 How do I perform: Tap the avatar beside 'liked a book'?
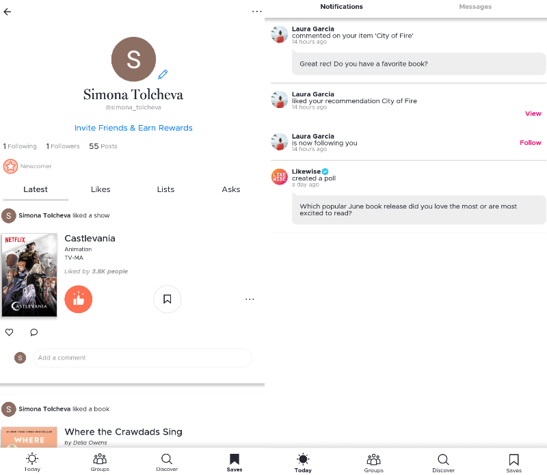click(9, 409)
